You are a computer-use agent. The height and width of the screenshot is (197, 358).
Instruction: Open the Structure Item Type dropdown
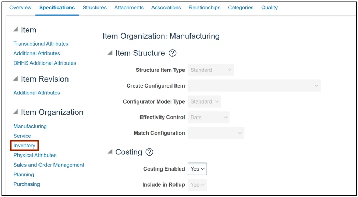[210, 70]
